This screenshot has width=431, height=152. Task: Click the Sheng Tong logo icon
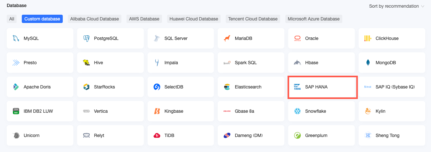pos(368,135)
